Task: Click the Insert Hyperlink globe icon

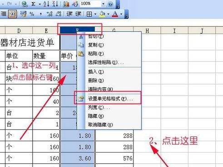Action: 25,4
